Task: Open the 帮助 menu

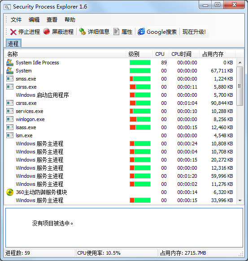Action: 70,20
